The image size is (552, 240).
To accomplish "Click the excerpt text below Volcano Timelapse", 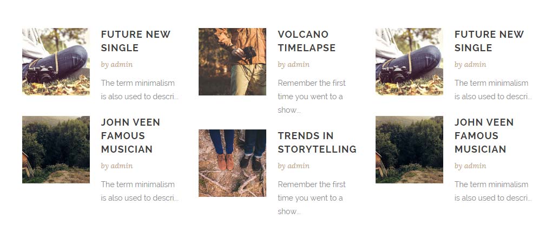I will click(311, 97).
